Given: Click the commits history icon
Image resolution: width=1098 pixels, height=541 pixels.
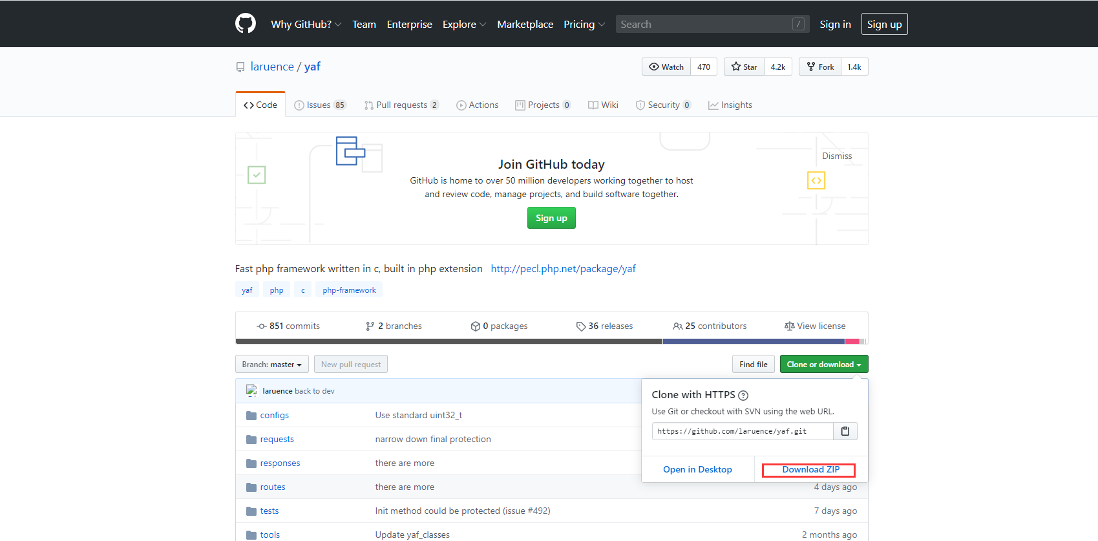Looking at the screenshot, I should tap(262, 326).
